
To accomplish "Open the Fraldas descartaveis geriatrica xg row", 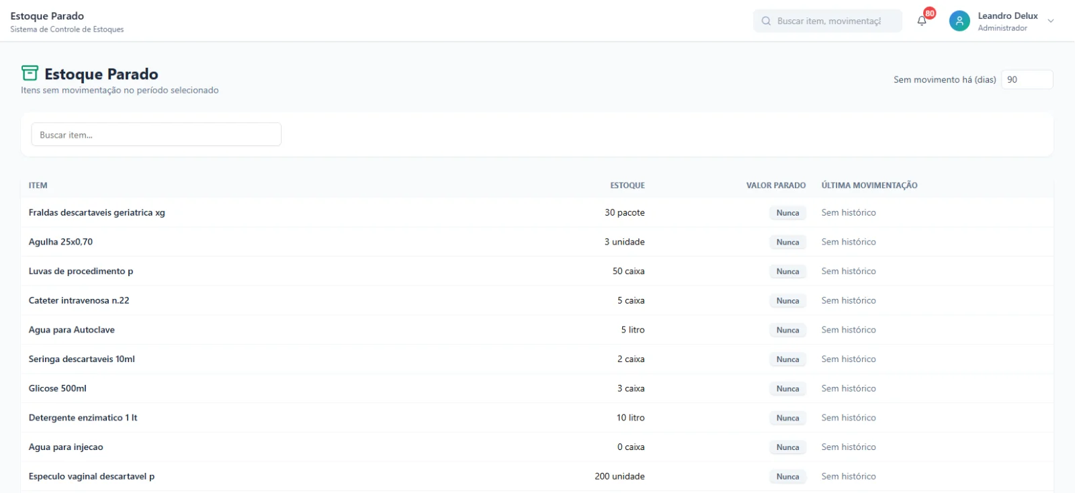I will click(537, 212).
